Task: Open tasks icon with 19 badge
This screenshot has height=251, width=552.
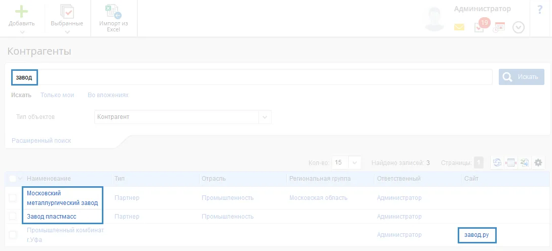Action: pos(481,26)
